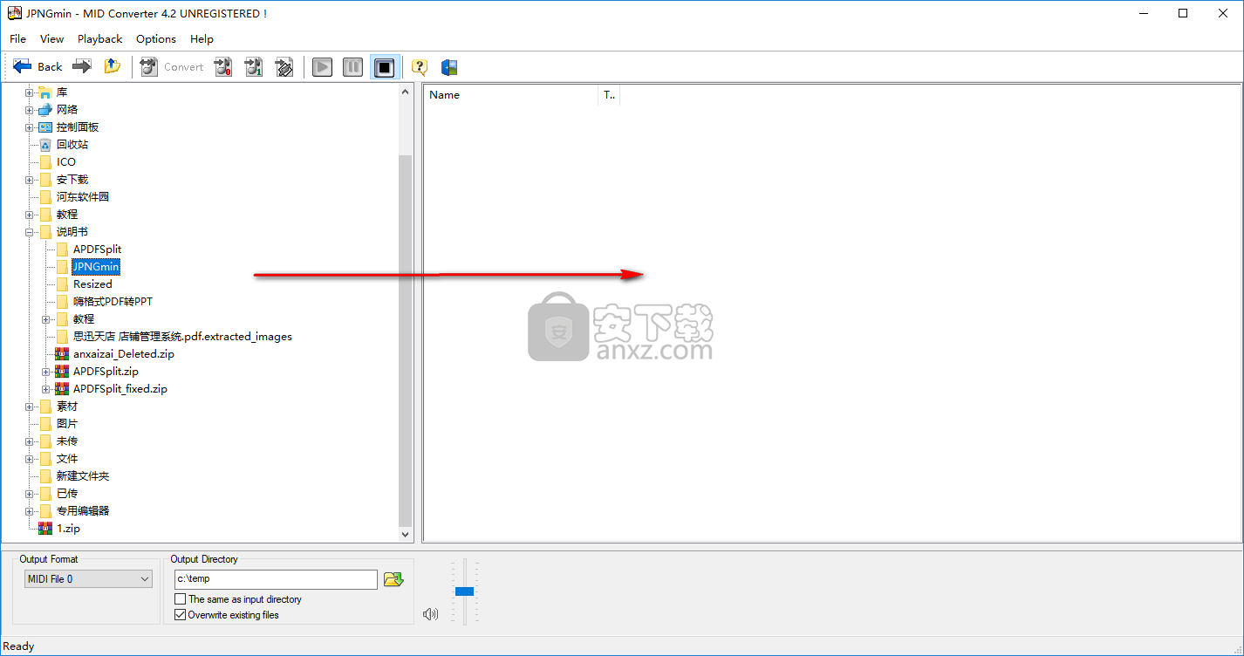Screen dimensions: 1244x656
Task: Open the Help menu
Action: pos(202,38)
